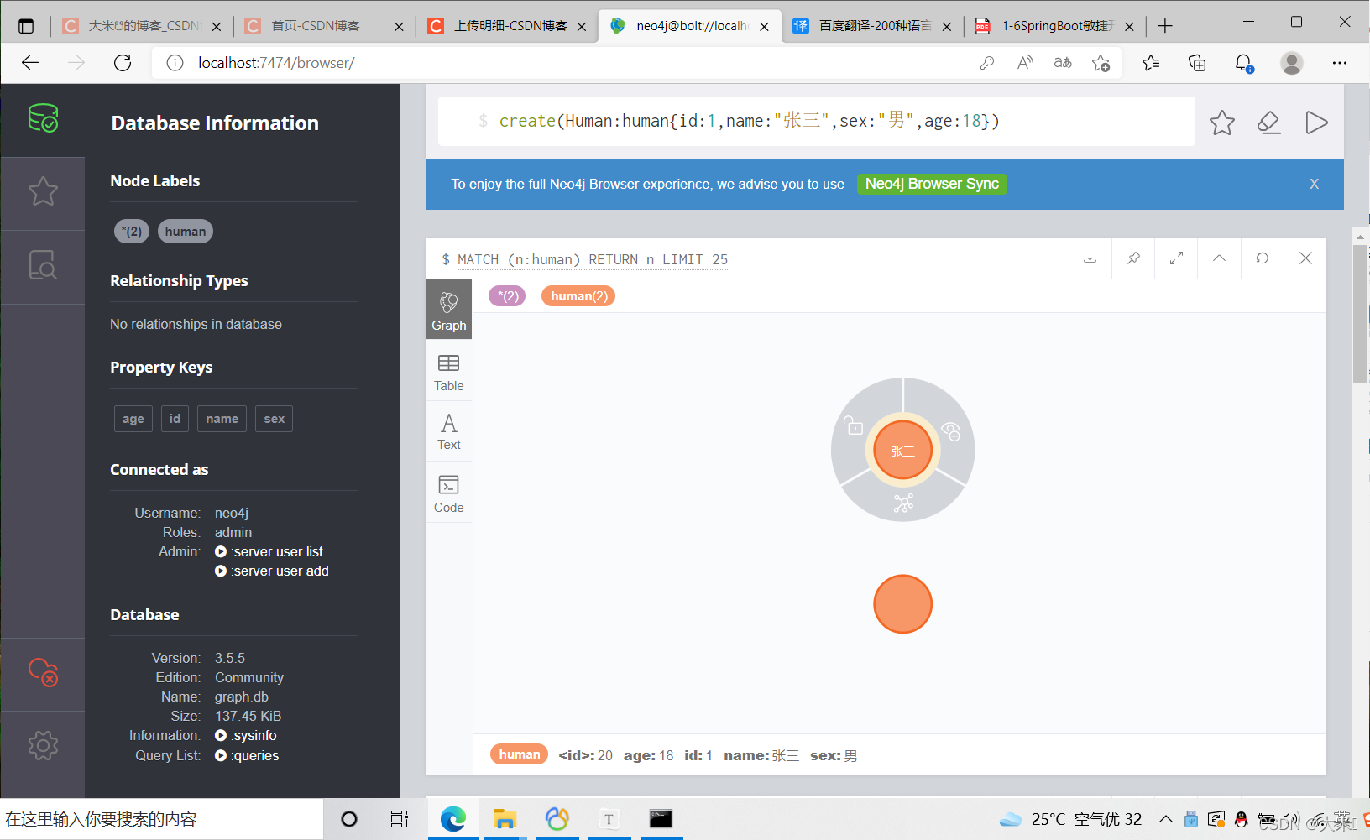The height and width of the screenshot is (840, 1370).
Task: Clear the editor with the eraser icon
Action: click(x=1269, y=123)
